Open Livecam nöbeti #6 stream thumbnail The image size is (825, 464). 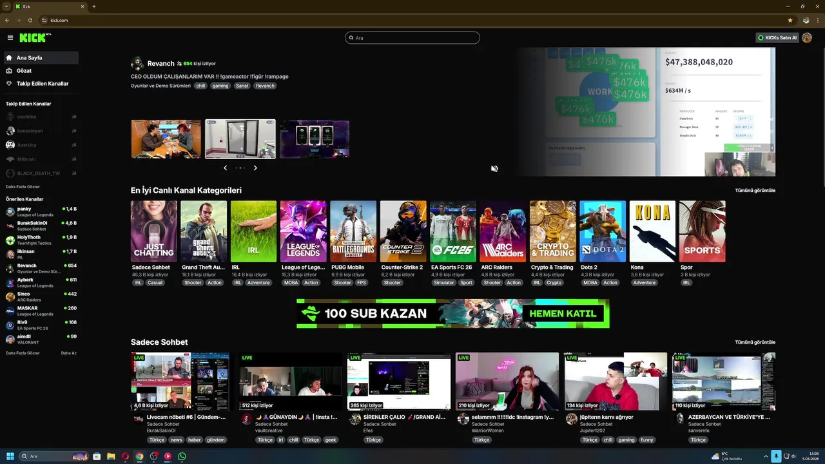(180, 382)
